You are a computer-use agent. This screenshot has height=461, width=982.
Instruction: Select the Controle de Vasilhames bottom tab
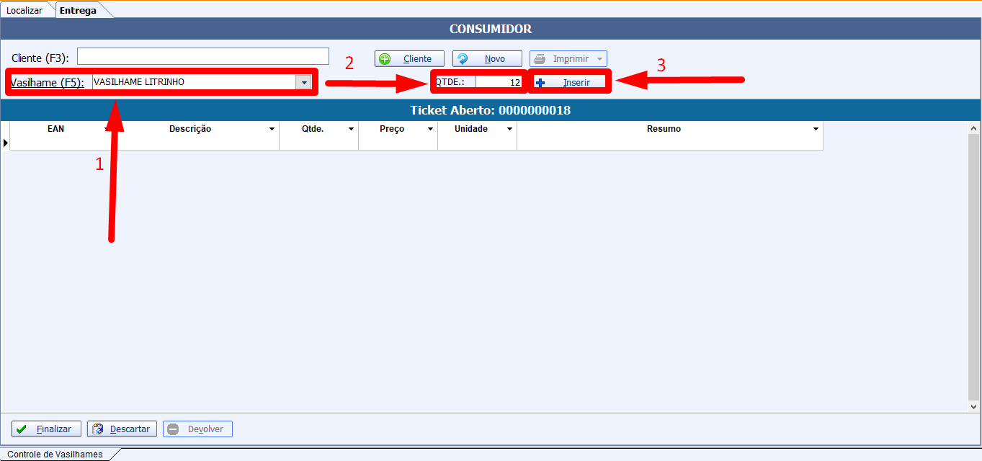(55, 455)
